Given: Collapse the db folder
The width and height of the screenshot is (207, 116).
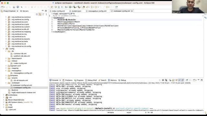Looking at the screenshot, I should [6, 51].
